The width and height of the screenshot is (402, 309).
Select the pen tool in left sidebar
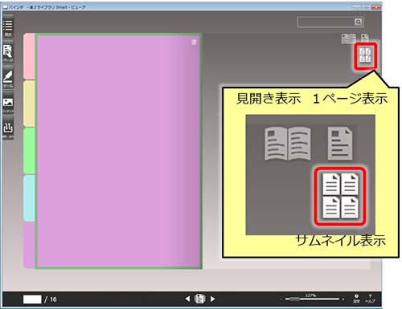click(8, 79)
